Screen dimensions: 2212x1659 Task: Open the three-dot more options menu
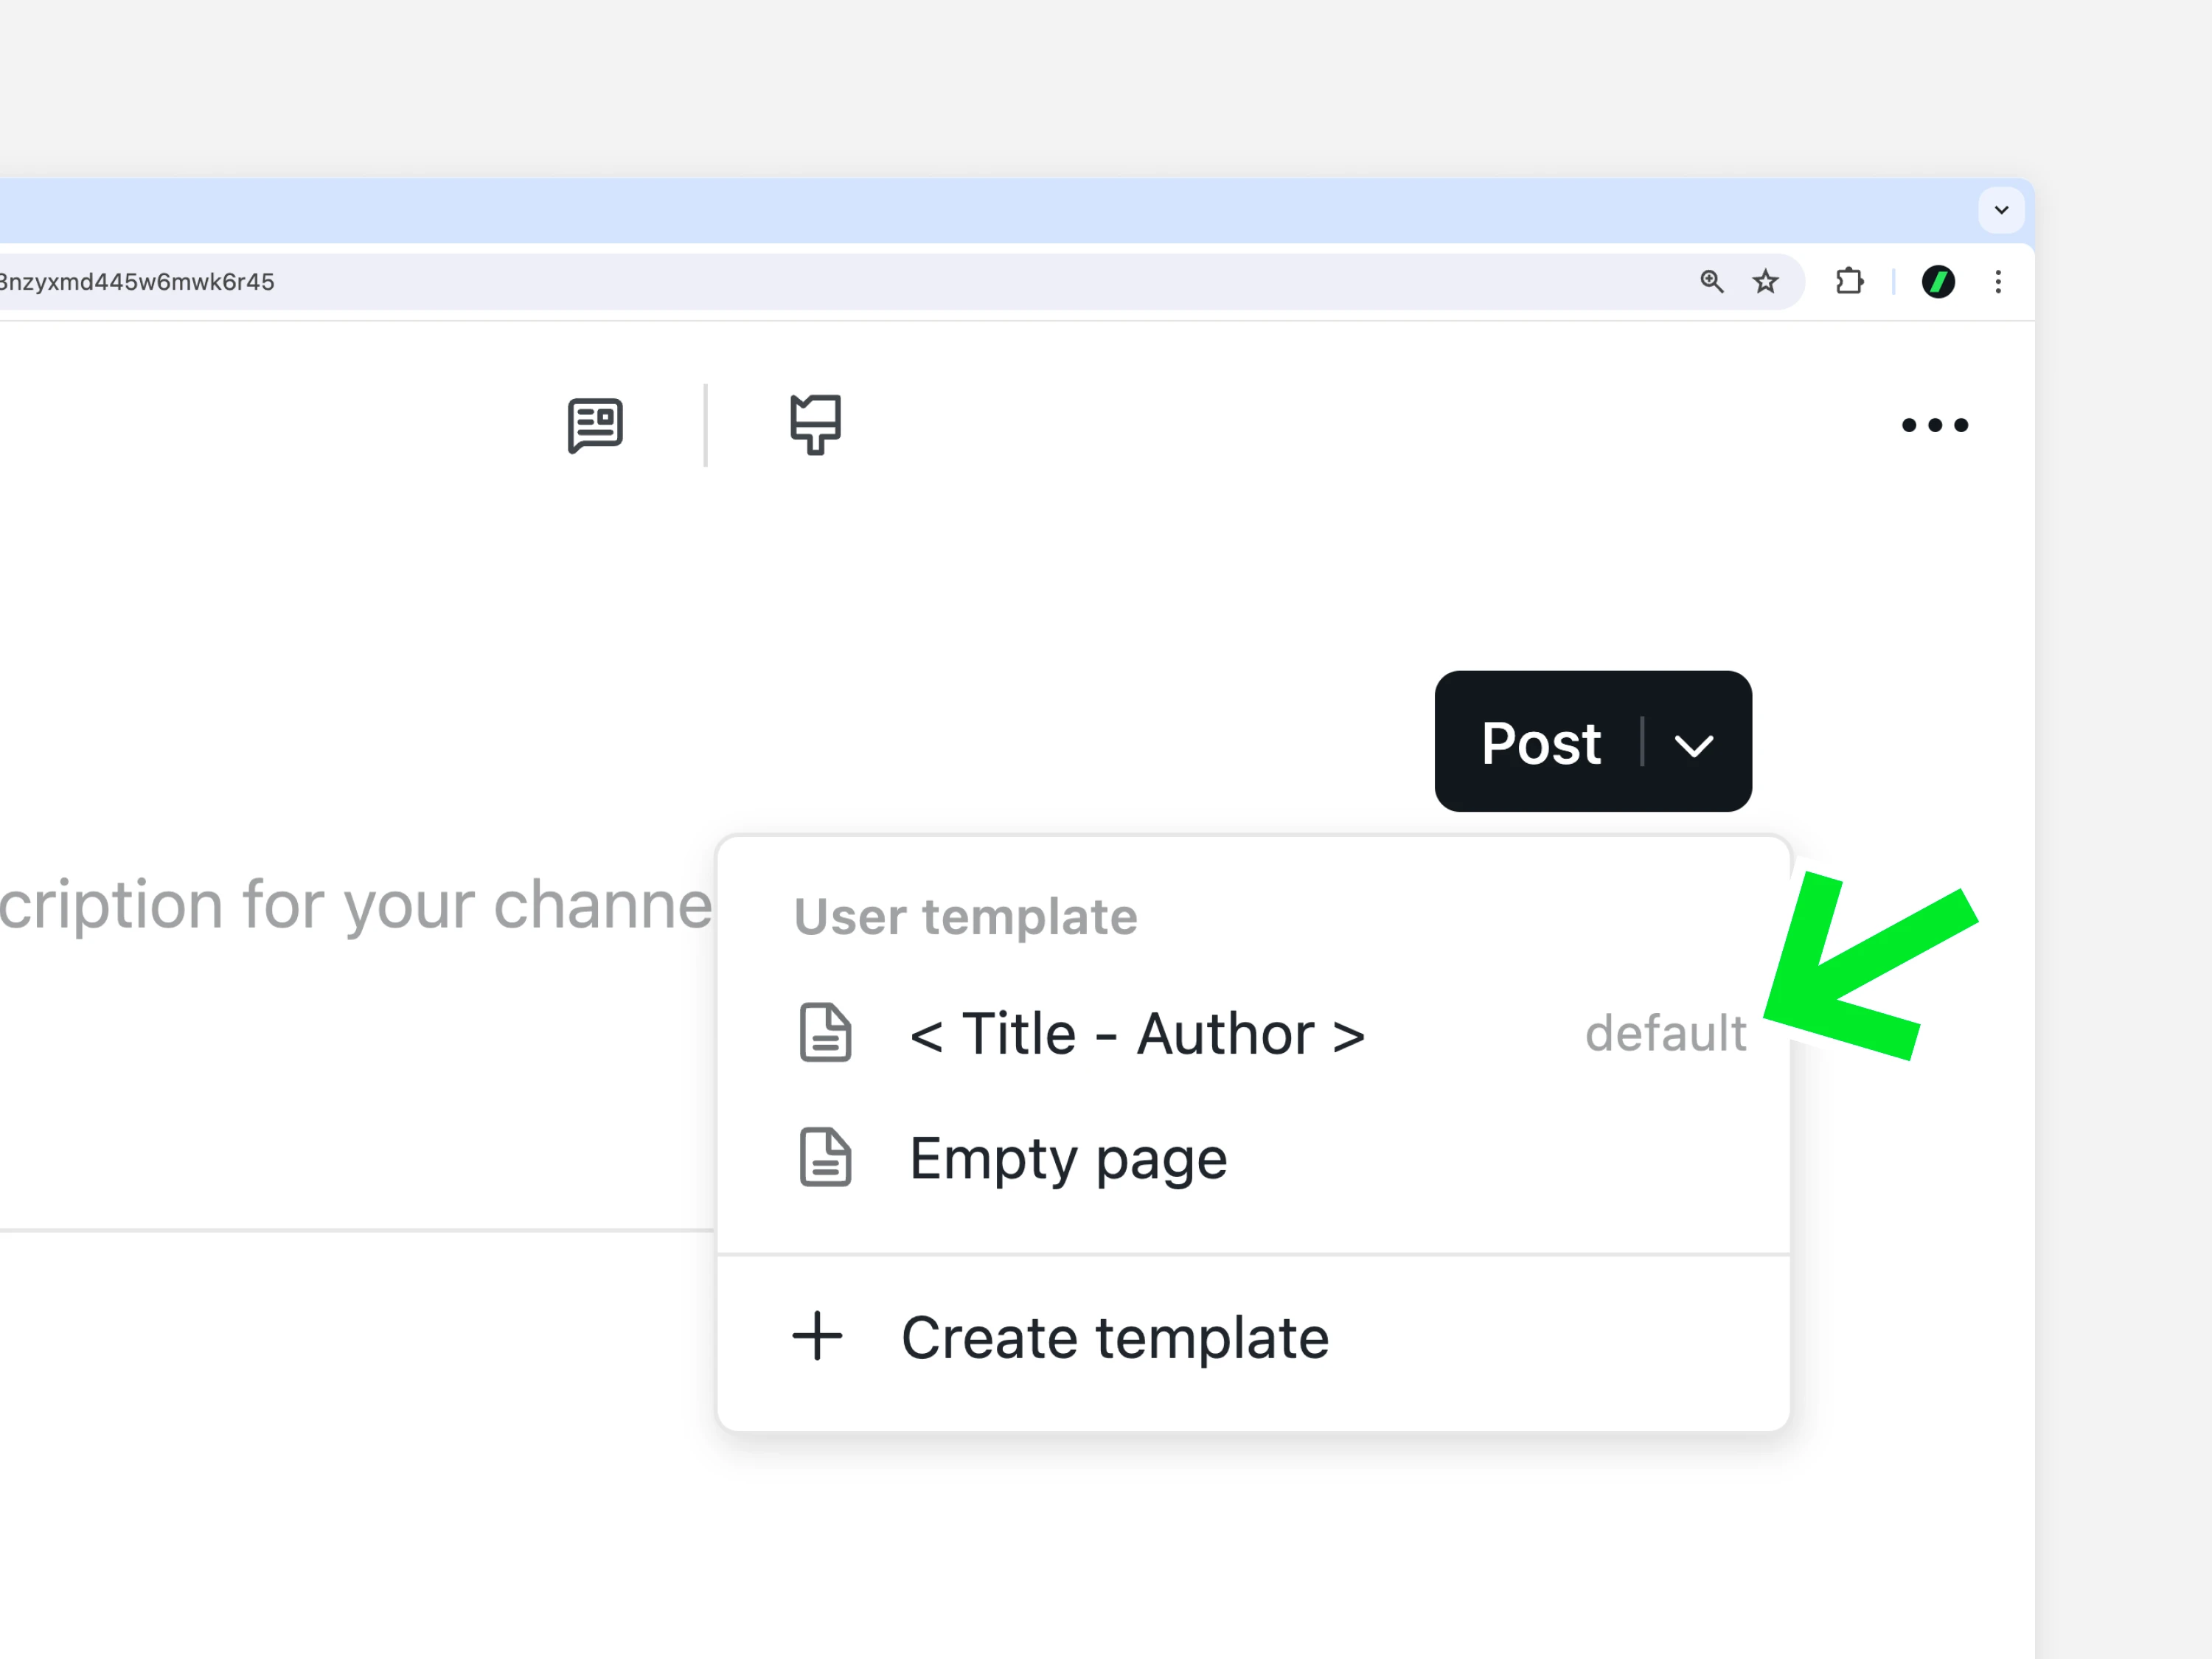click(x=1934, y=425)
